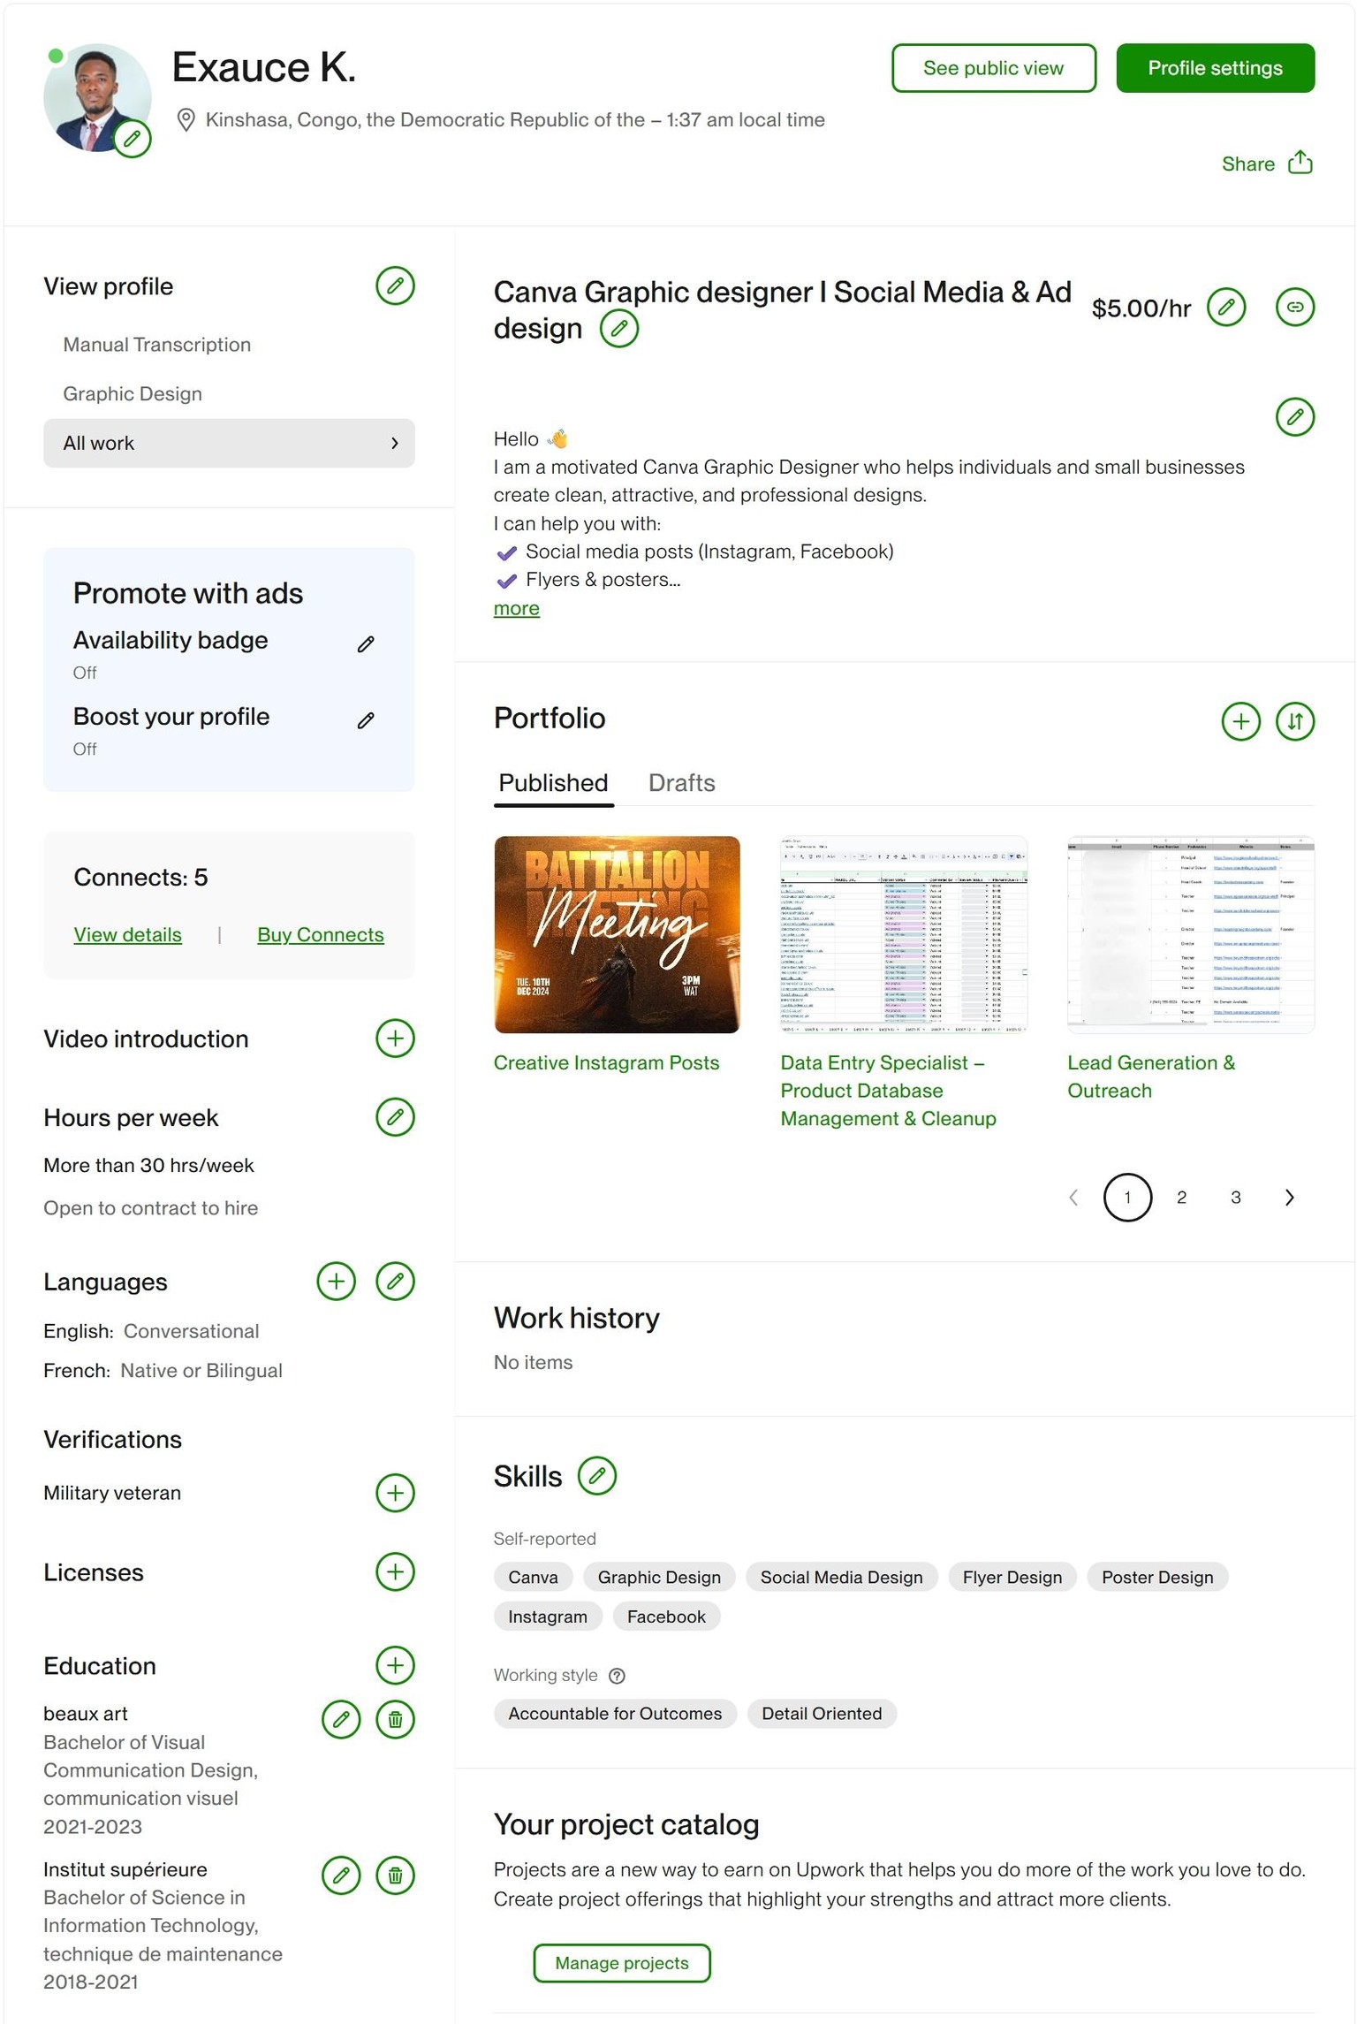Open Creative Instagram Posts title link

606,1063
